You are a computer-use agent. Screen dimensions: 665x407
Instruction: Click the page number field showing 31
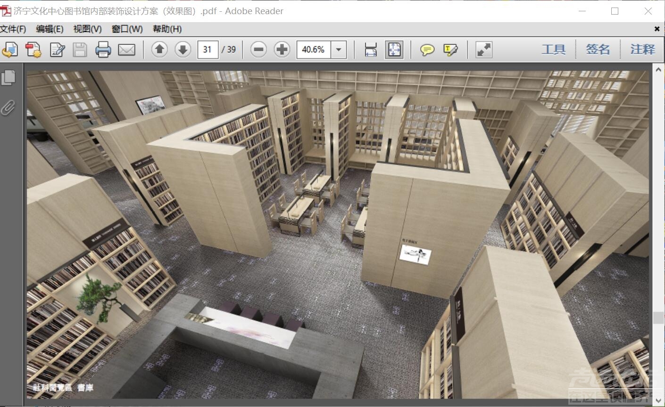click(x=208, y=49)
